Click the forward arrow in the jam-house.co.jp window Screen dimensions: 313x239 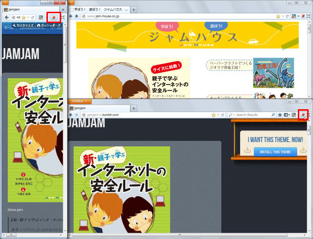(76, 16)
